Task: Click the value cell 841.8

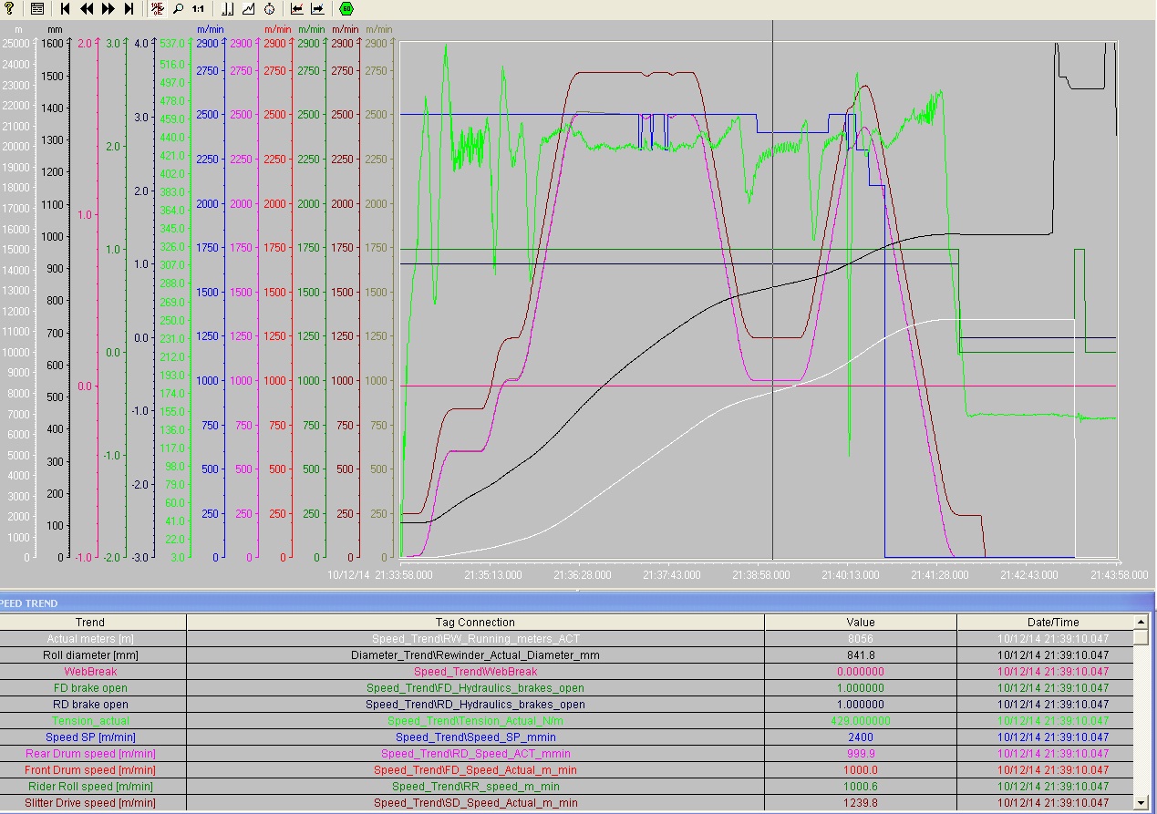Action: 861,655
